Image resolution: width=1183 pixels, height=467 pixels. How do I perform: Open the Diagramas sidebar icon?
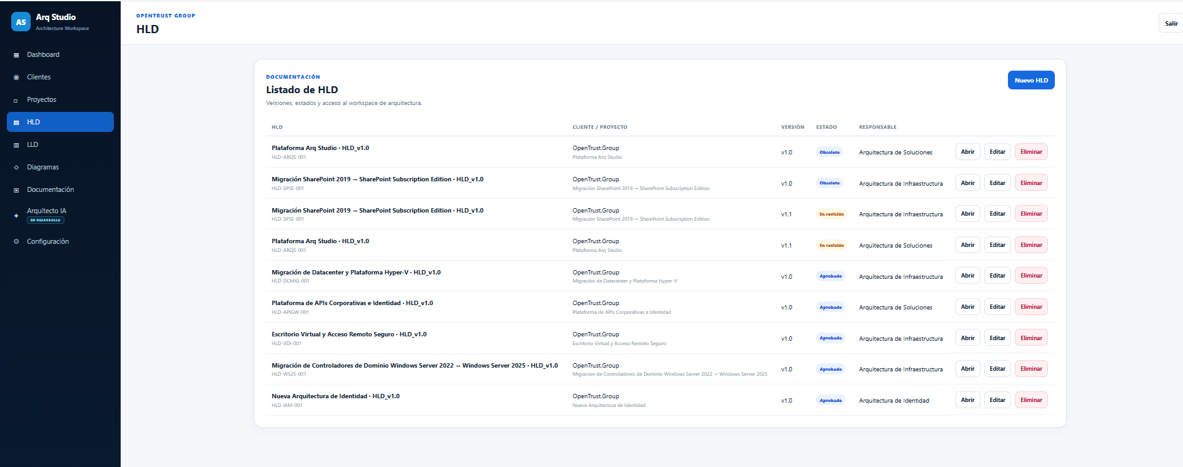tap(16, 168)
